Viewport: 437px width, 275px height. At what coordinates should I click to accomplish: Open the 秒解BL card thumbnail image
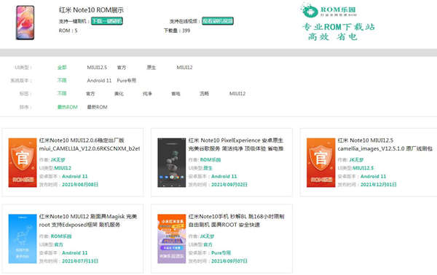tap(172, 239)
